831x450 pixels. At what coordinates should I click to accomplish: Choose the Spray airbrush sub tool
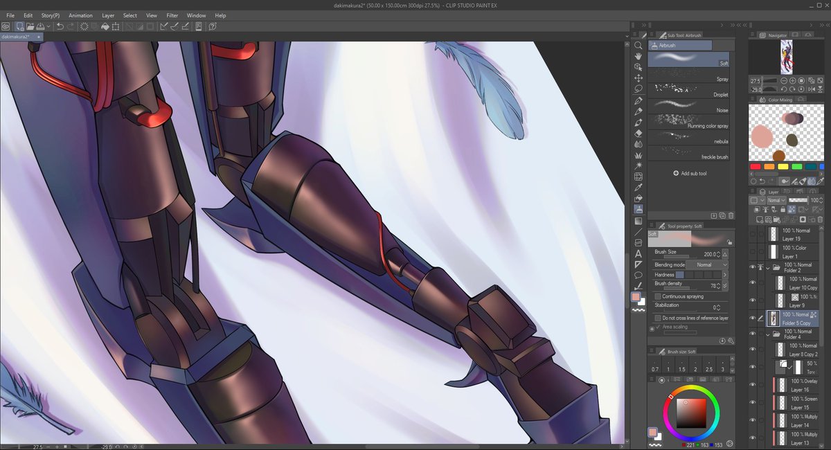tap(689, 78)
